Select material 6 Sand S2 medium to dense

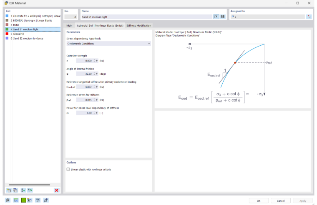pyautogui.click(x=33, y=38)
